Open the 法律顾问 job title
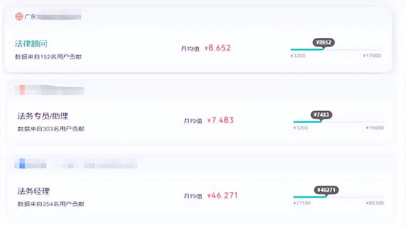Screen dimensions: 406x225 pos(31,44)
